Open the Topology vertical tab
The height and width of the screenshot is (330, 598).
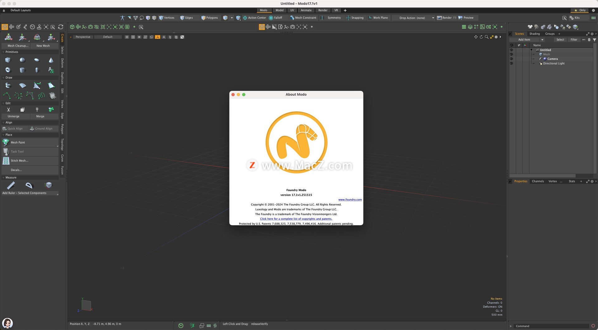62,145
